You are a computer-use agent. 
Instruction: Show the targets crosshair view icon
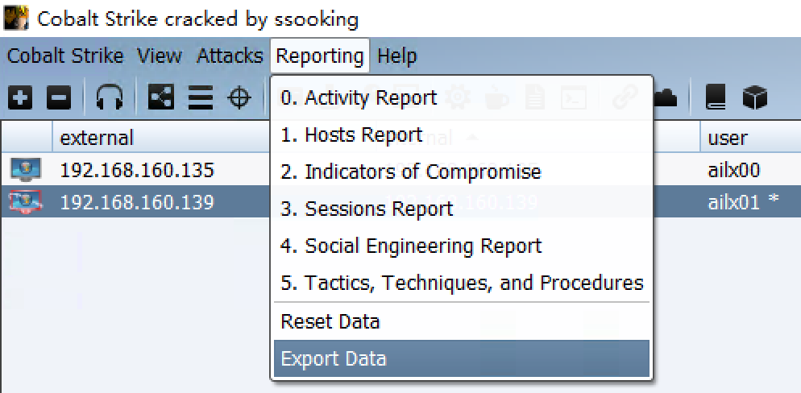tap(239, 98)
